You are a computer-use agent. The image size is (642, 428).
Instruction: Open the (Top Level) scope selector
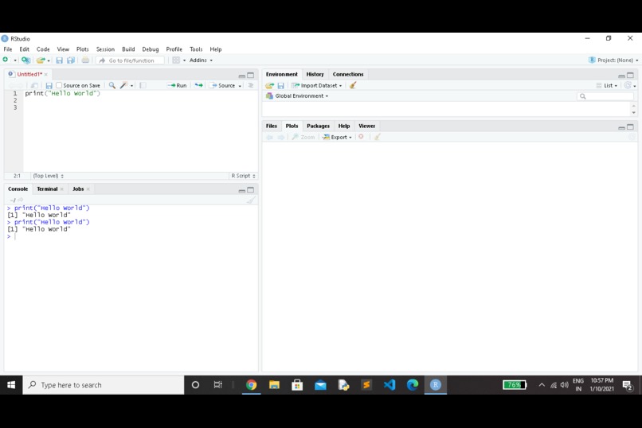click(48, 176)
